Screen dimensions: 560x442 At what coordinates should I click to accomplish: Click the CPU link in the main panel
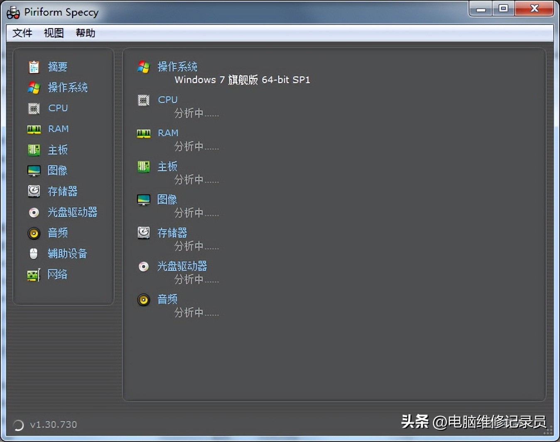point(167,100)
